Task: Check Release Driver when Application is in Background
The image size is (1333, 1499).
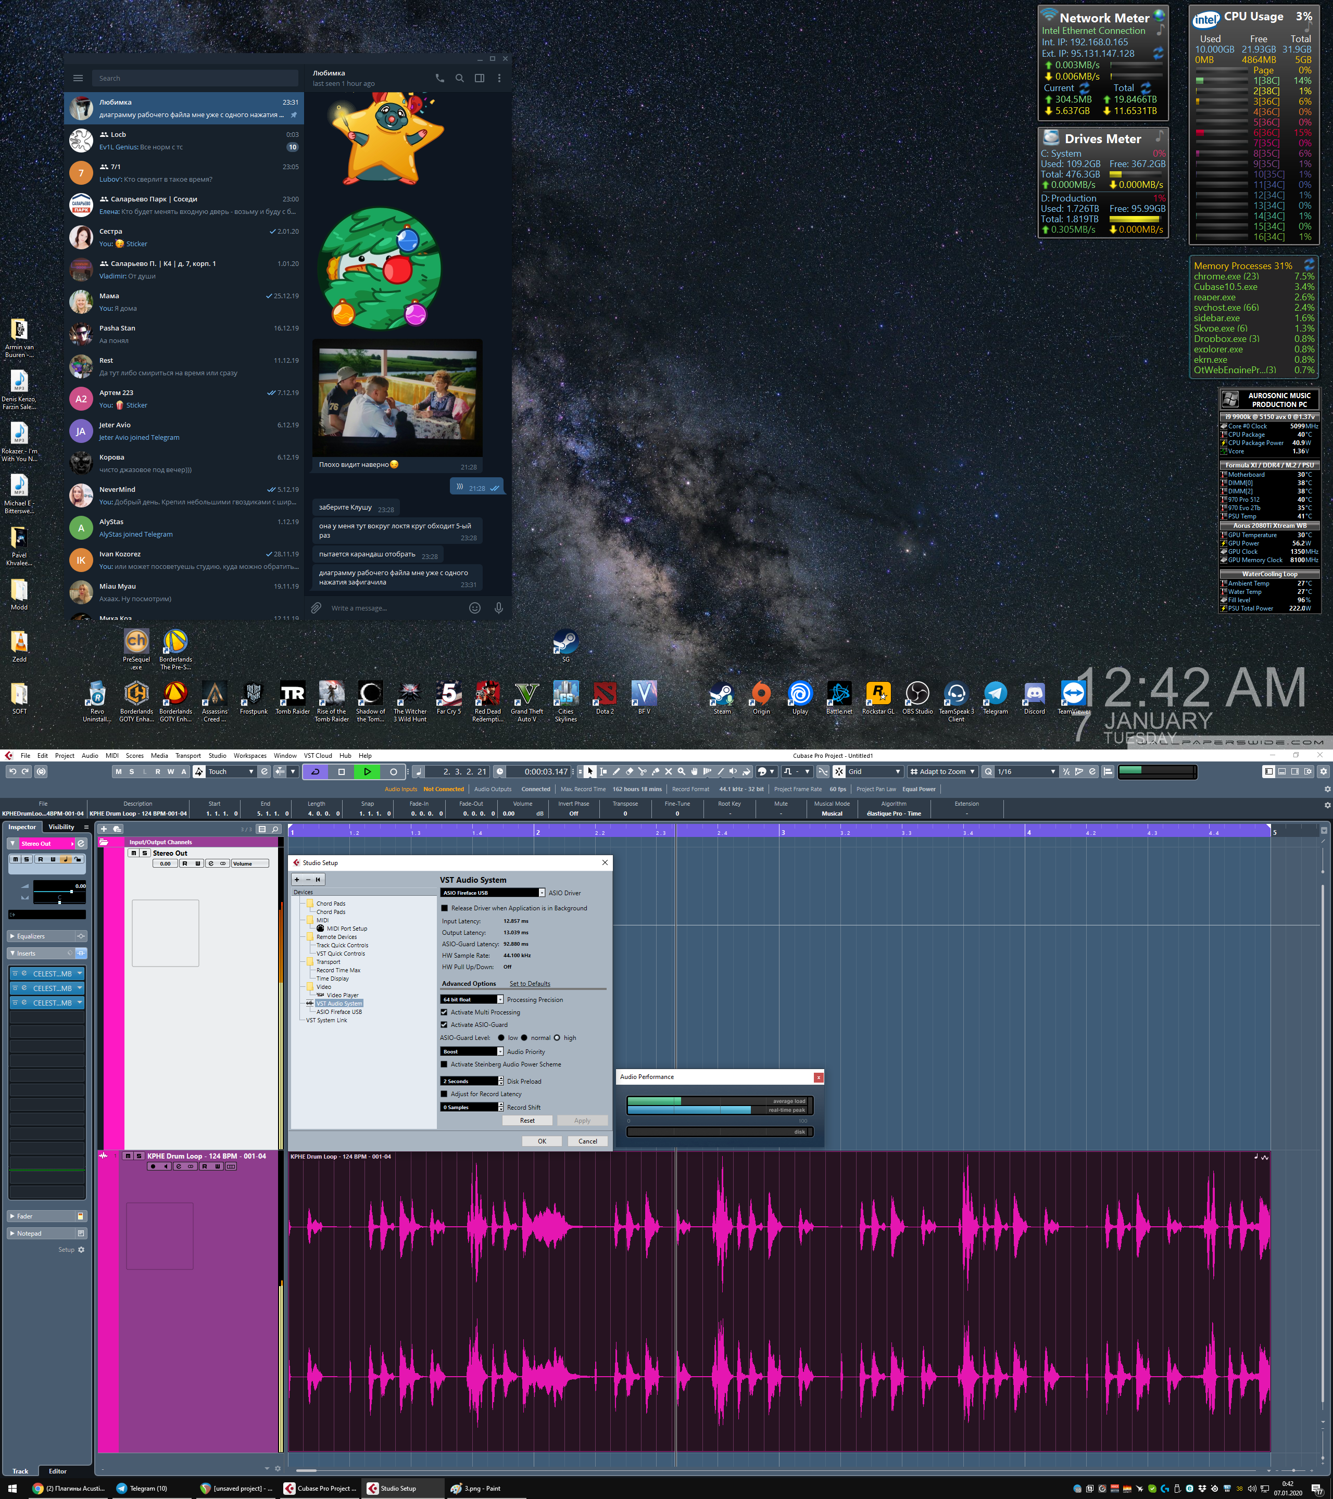Action: (x=445, y=908)
